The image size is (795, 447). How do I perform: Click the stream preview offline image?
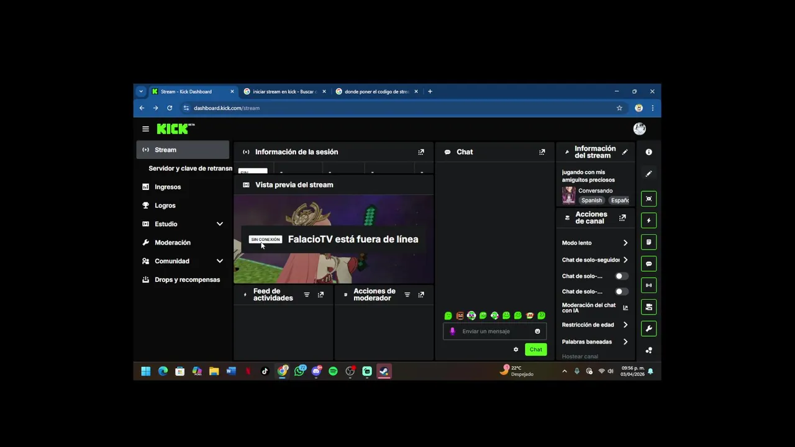[334, 239]
